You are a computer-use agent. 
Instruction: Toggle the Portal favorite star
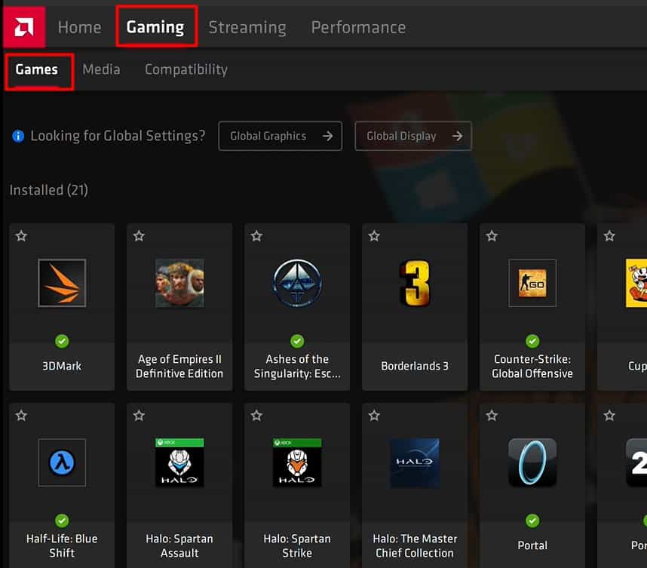tap(492, 416)
